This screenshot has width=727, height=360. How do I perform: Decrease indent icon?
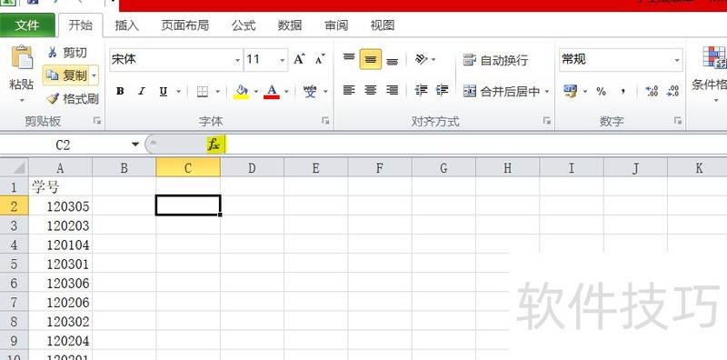tap(421, 90)
